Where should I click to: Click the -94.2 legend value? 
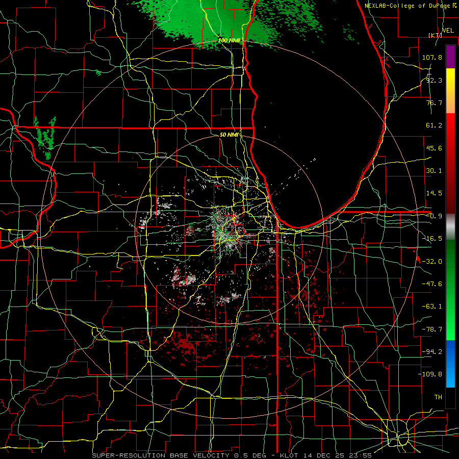tap(432, 352)
